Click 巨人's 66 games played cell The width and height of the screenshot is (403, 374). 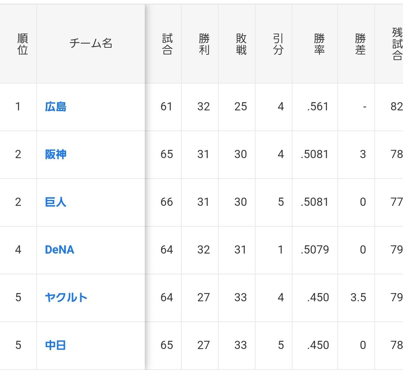point(166,202)
